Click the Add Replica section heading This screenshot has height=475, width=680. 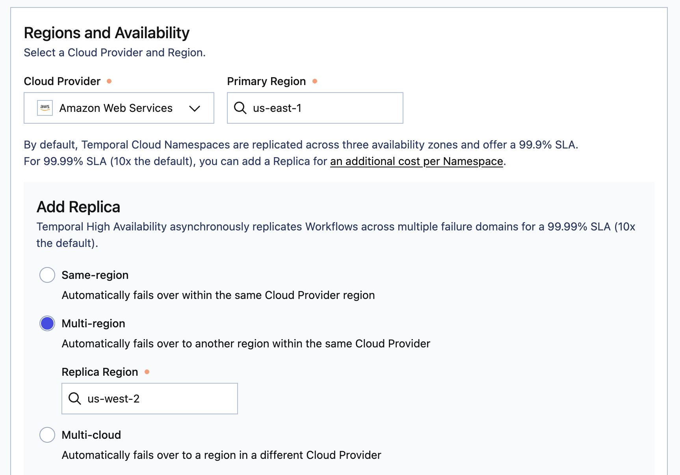pos(78,206)
